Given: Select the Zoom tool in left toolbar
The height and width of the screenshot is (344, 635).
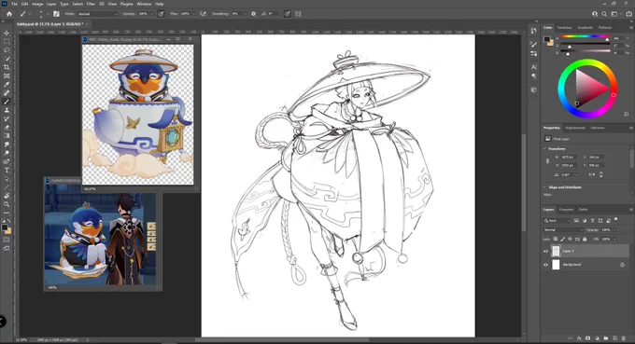Looking at the screenshot, I should coord(7,204).
